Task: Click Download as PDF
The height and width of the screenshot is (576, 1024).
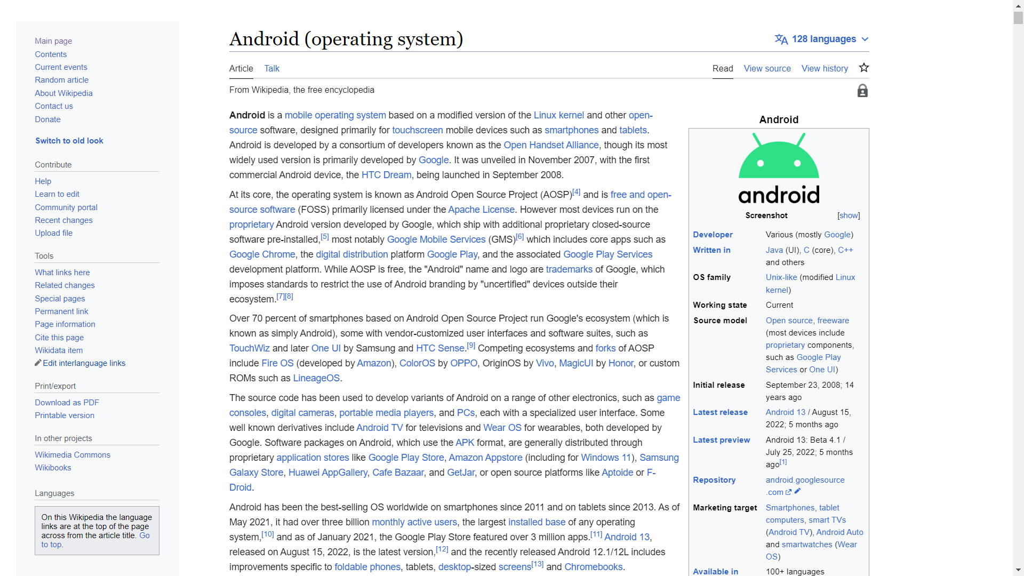Action: 67,403
